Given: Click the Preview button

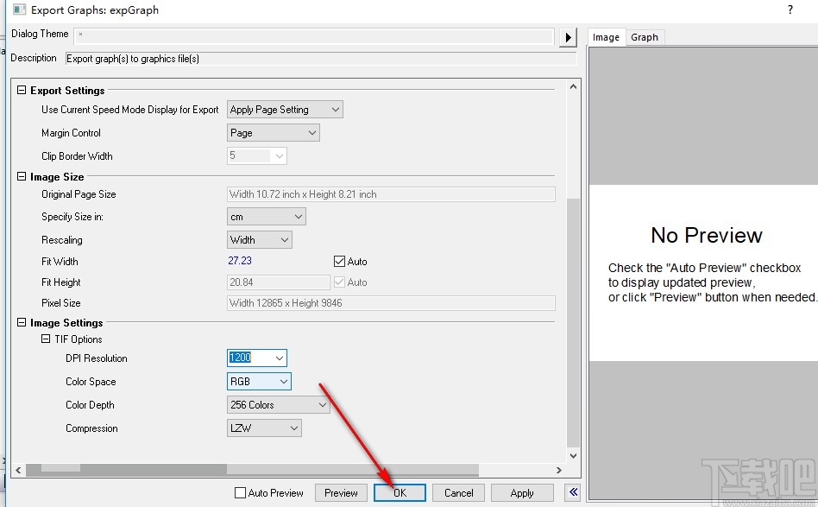Looking at the screenshot, I should tap(341, 493).
